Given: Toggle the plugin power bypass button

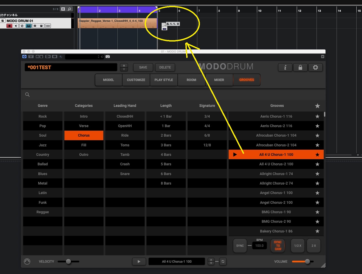Looking at the screenshot, I should pyautogui.click(x=24, y=57).
